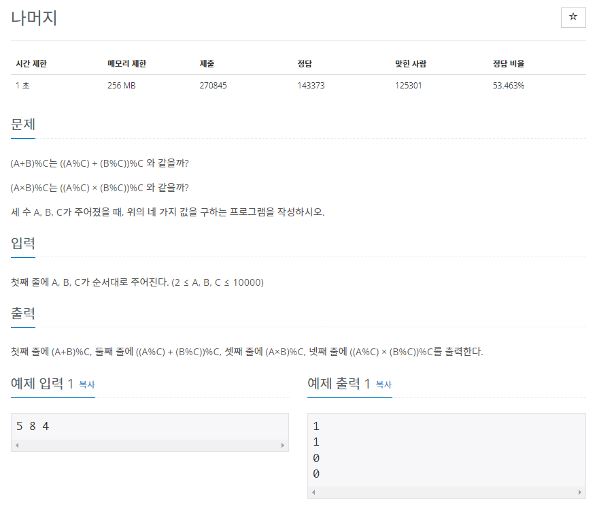Click the submission count 270845
Screen dimensions: 597x511
(x=214, y=85)
